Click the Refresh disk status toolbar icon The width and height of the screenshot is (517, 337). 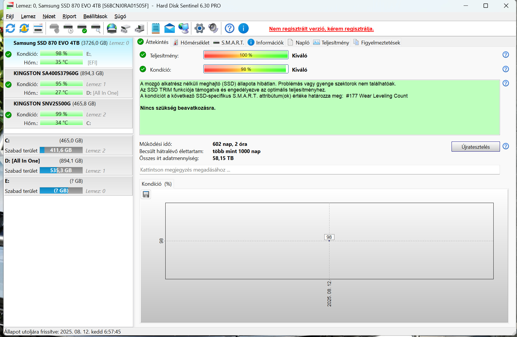[10, 28]
